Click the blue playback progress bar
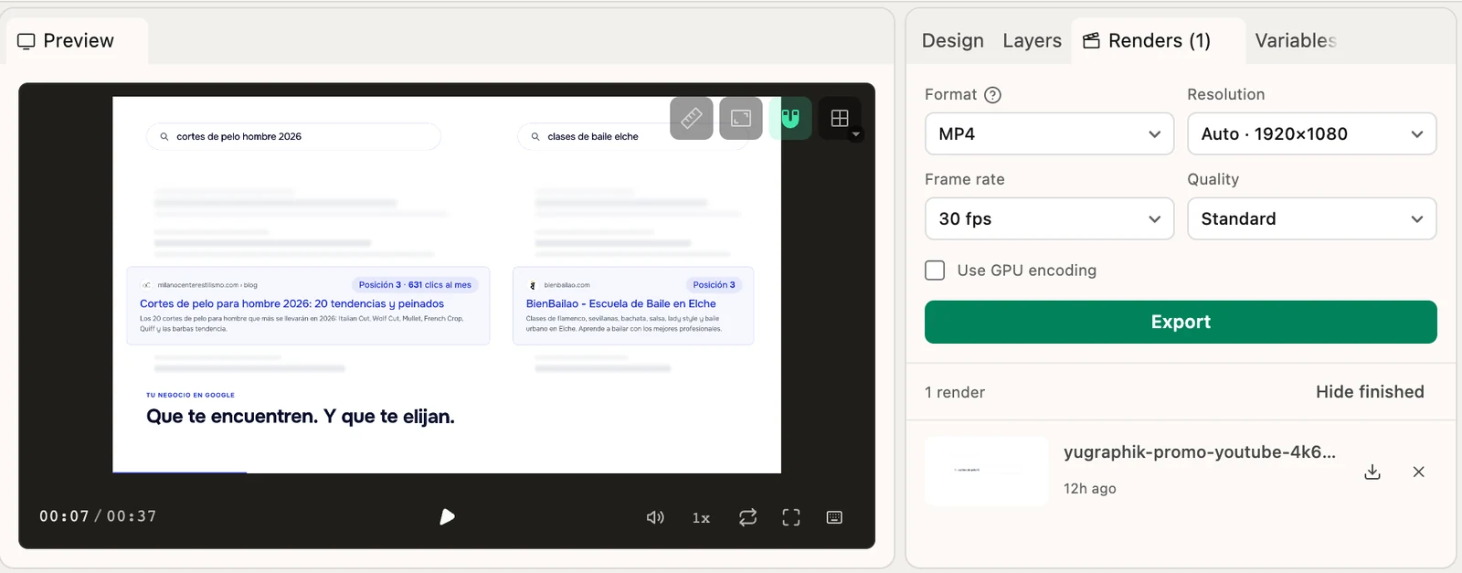 point(179,472)
